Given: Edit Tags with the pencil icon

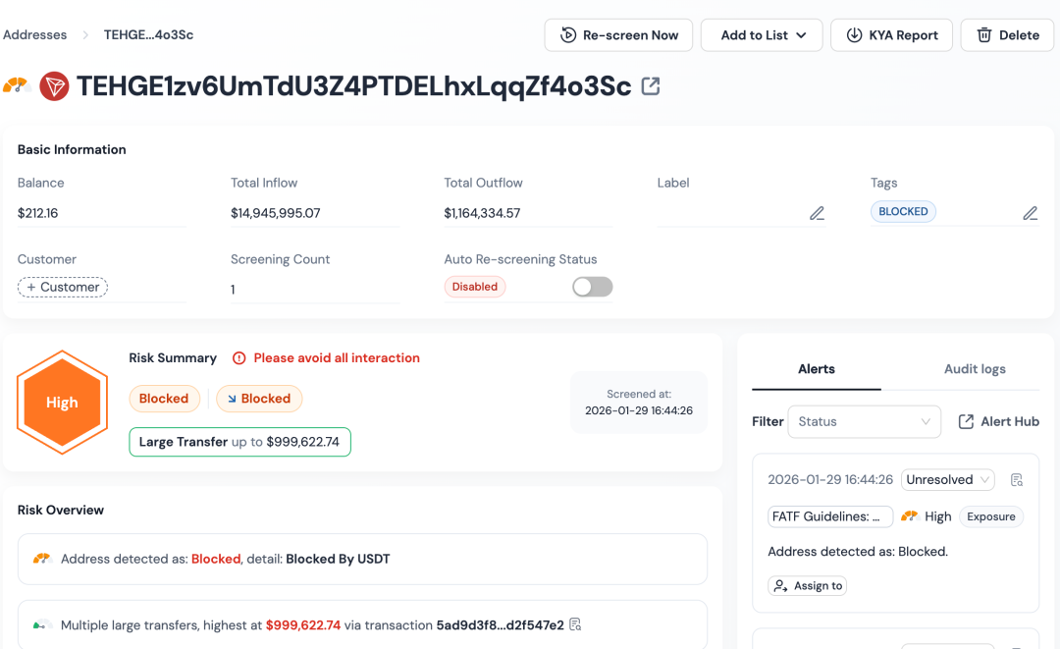Looking at the screenshot, I should pos(1031,212).
